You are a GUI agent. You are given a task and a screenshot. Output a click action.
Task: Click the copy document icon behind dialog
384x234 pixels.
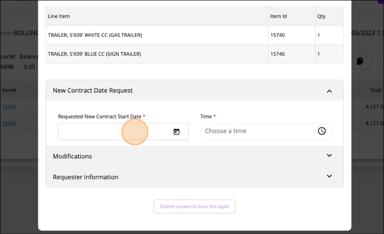[359, 61]
